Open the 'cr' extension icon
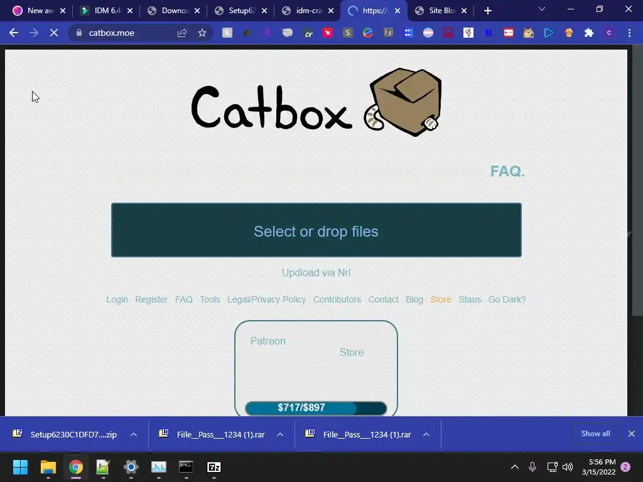643x482 pixels. pos(308,33)
